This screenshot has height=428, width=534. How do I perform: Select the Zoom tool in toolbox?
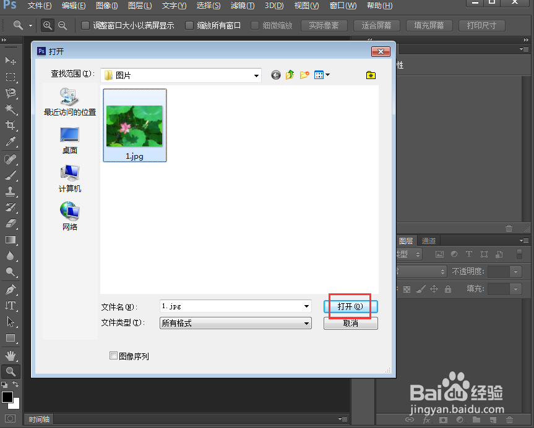tap(11, 372)
